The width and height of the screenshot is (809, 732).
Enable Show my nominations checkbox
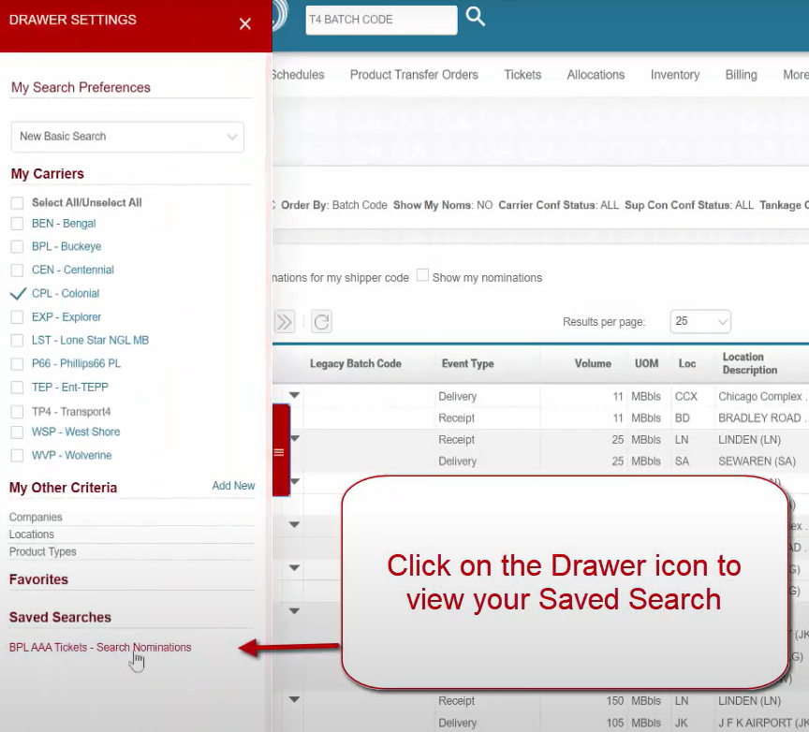(x=423, y=276)
